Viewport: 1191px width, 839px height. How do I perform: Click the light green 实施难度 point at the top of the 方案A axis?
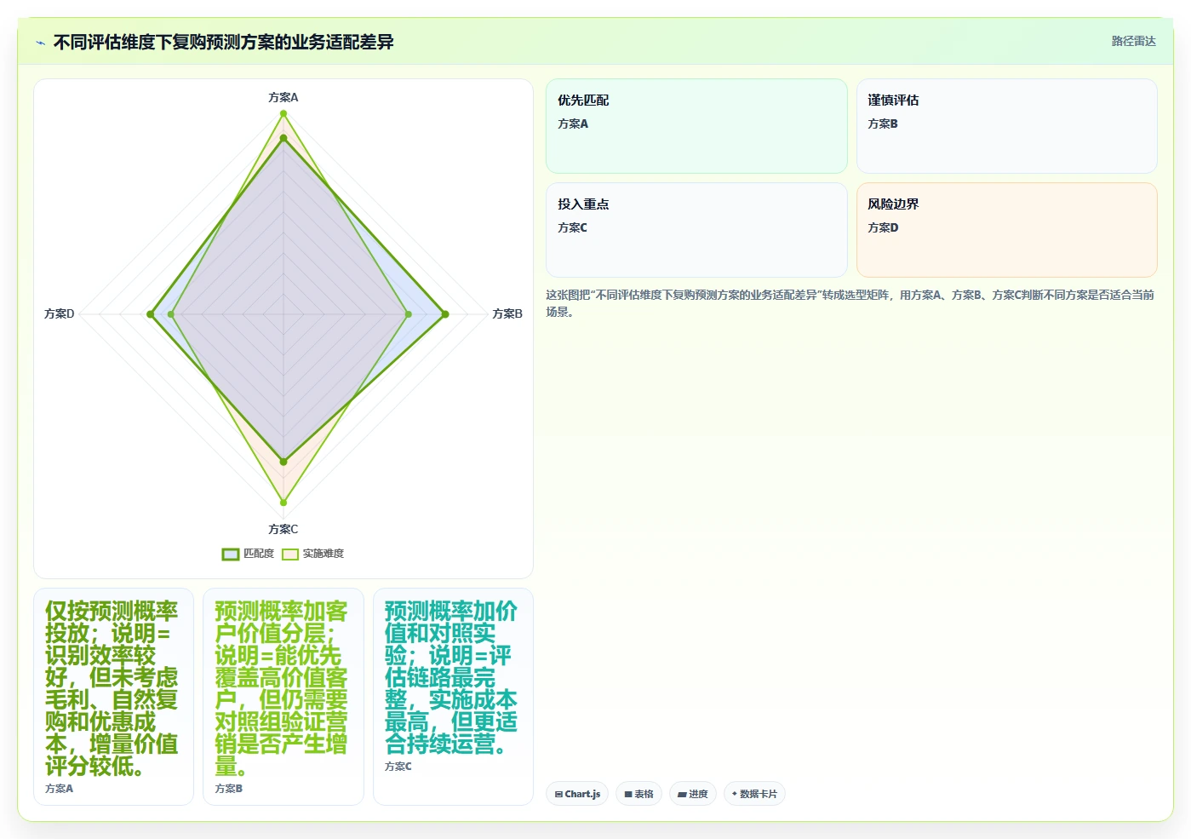point(283,112)
